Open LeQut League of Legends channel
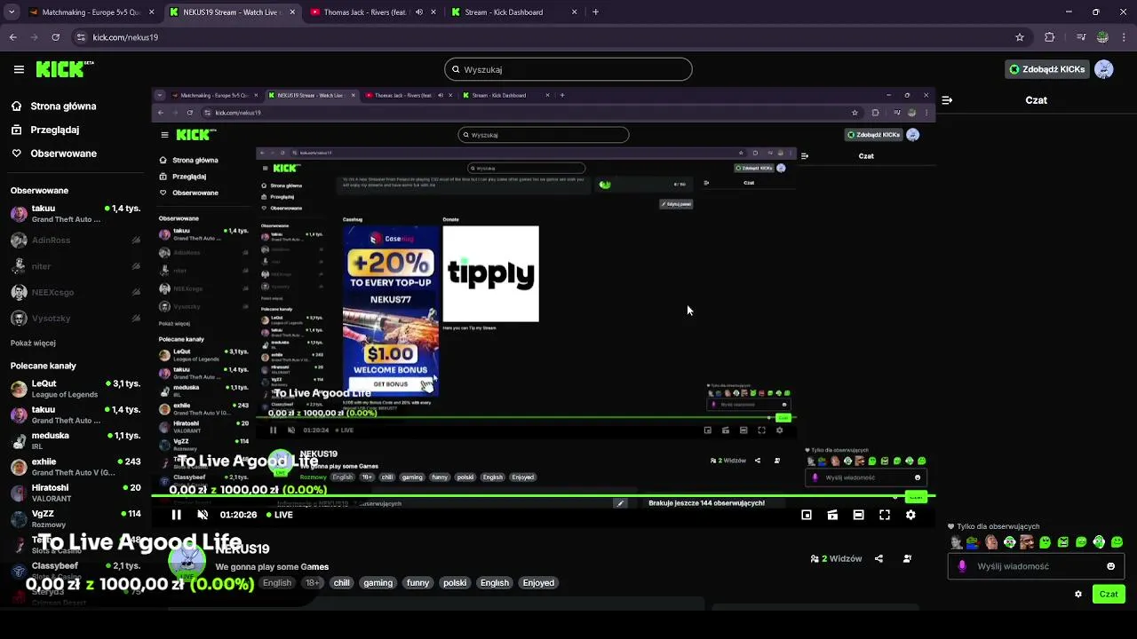 pos(76,389)
